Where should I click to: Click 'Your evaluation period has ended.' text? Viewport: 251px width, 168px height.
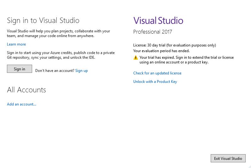coord(161,51)
